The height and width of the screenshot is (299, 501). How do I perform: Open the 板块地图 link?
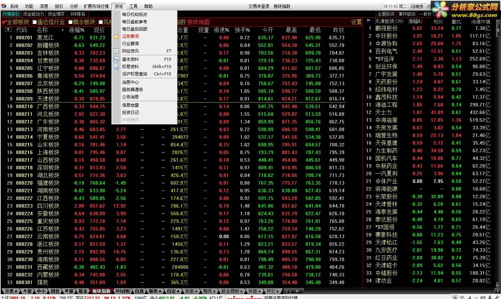coord(199,22)
